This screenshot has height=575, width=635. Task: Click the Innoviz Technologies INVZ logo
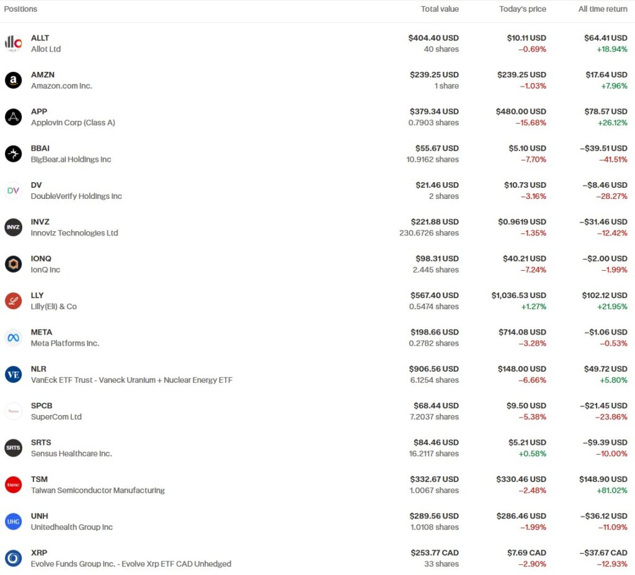(x=13, y=227)
